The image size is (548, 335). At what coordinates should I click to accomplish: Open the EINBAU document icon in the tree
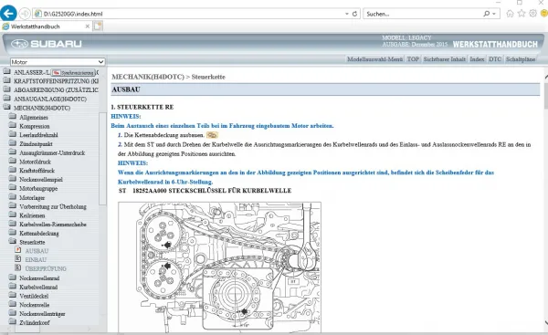point(18,259)
